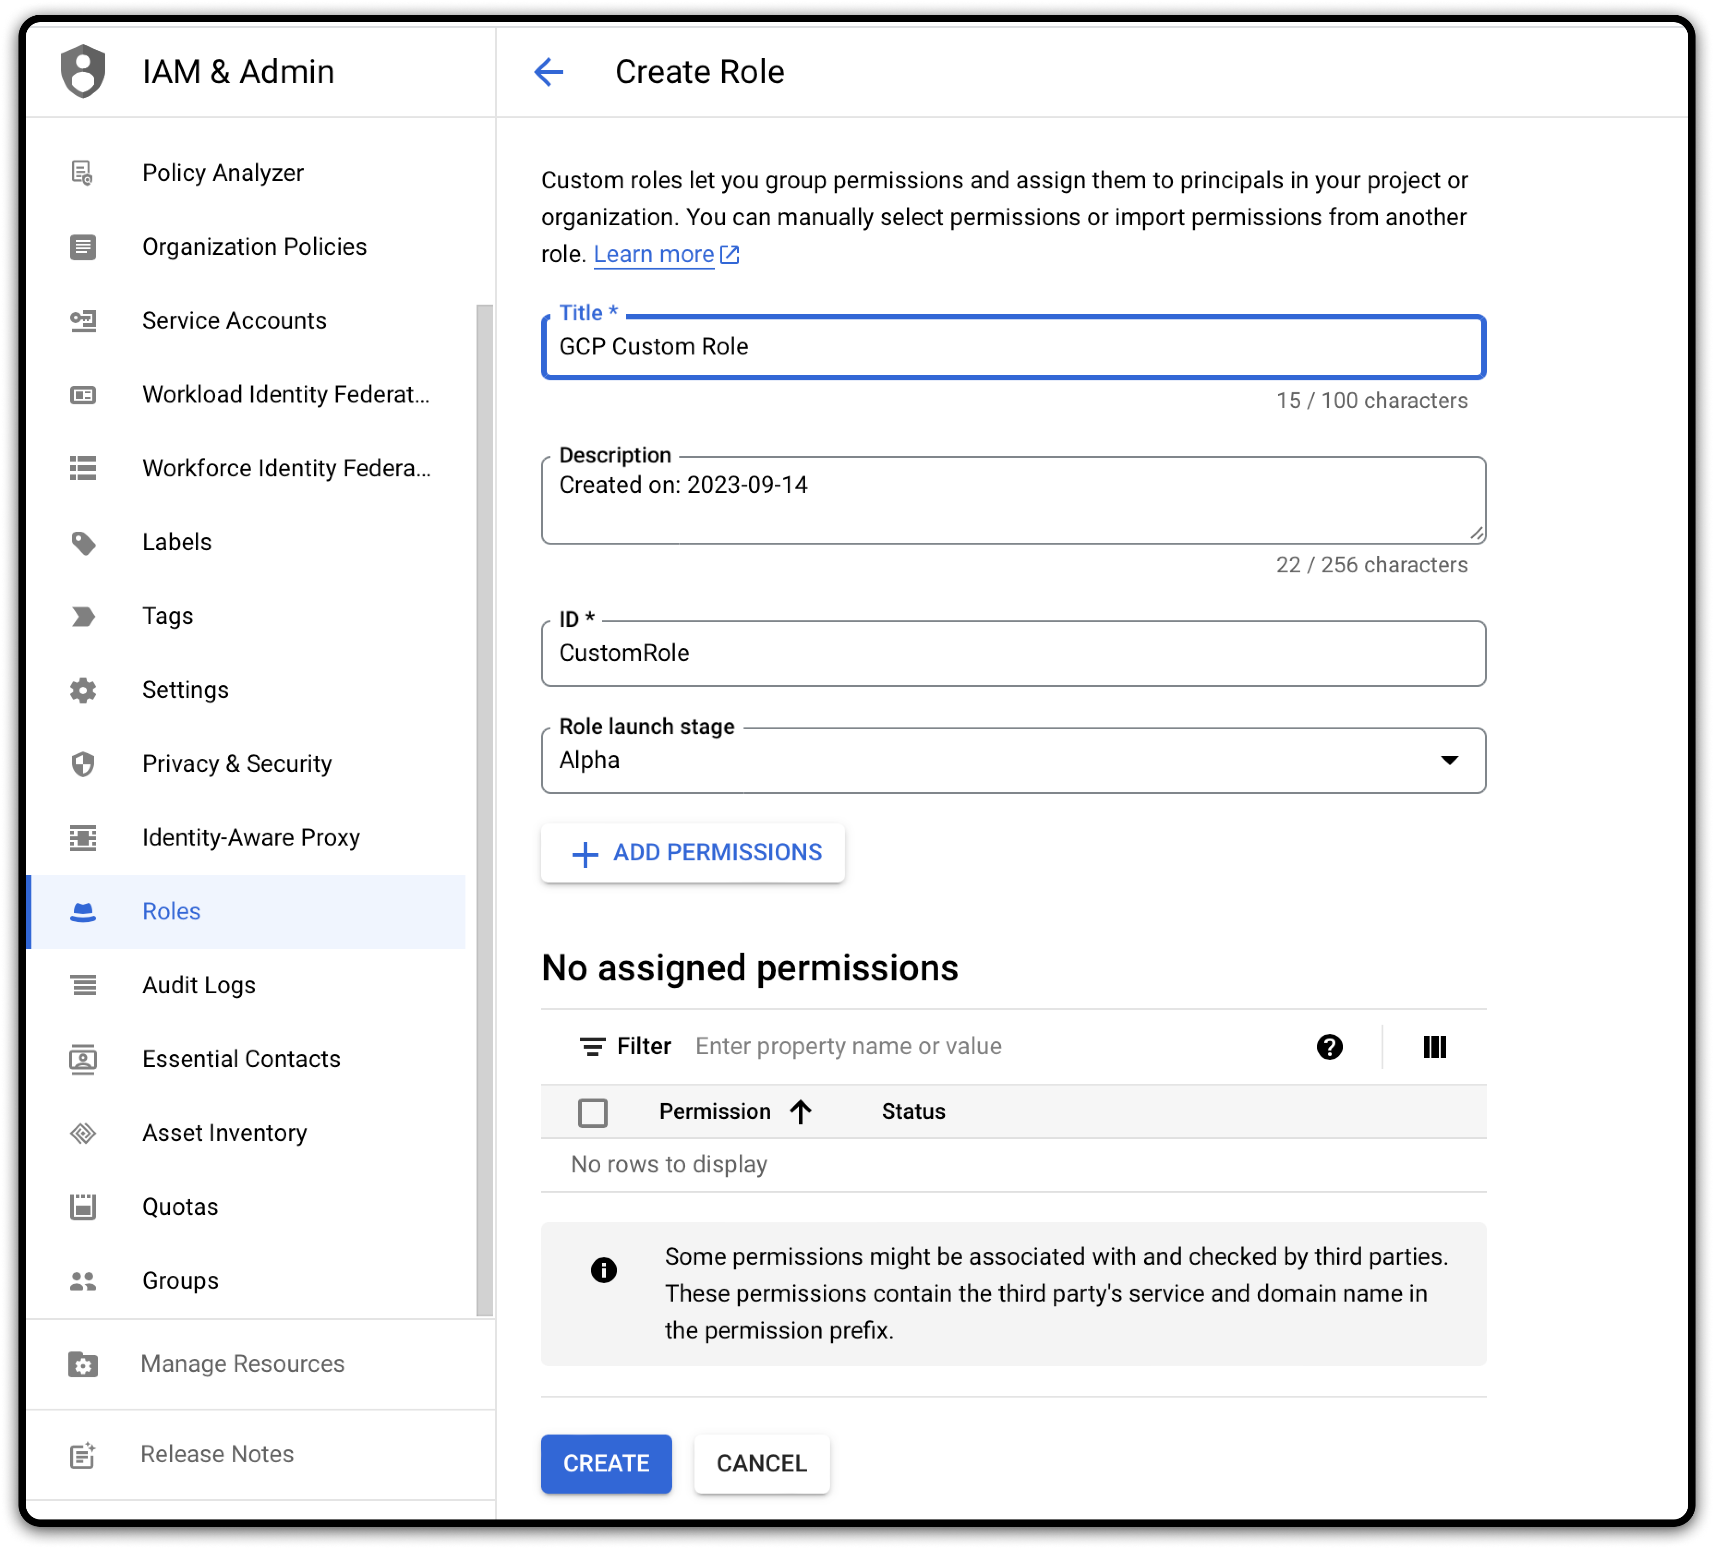Screen dimensions: 1714x1549
Task: Go to Privacy & Security section
Action: click(236, 764)
